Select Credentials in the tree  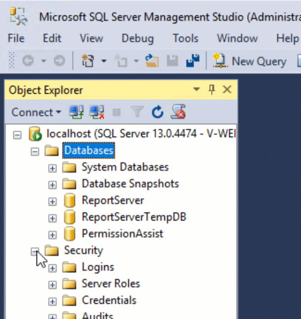click(x=109, y=300)
